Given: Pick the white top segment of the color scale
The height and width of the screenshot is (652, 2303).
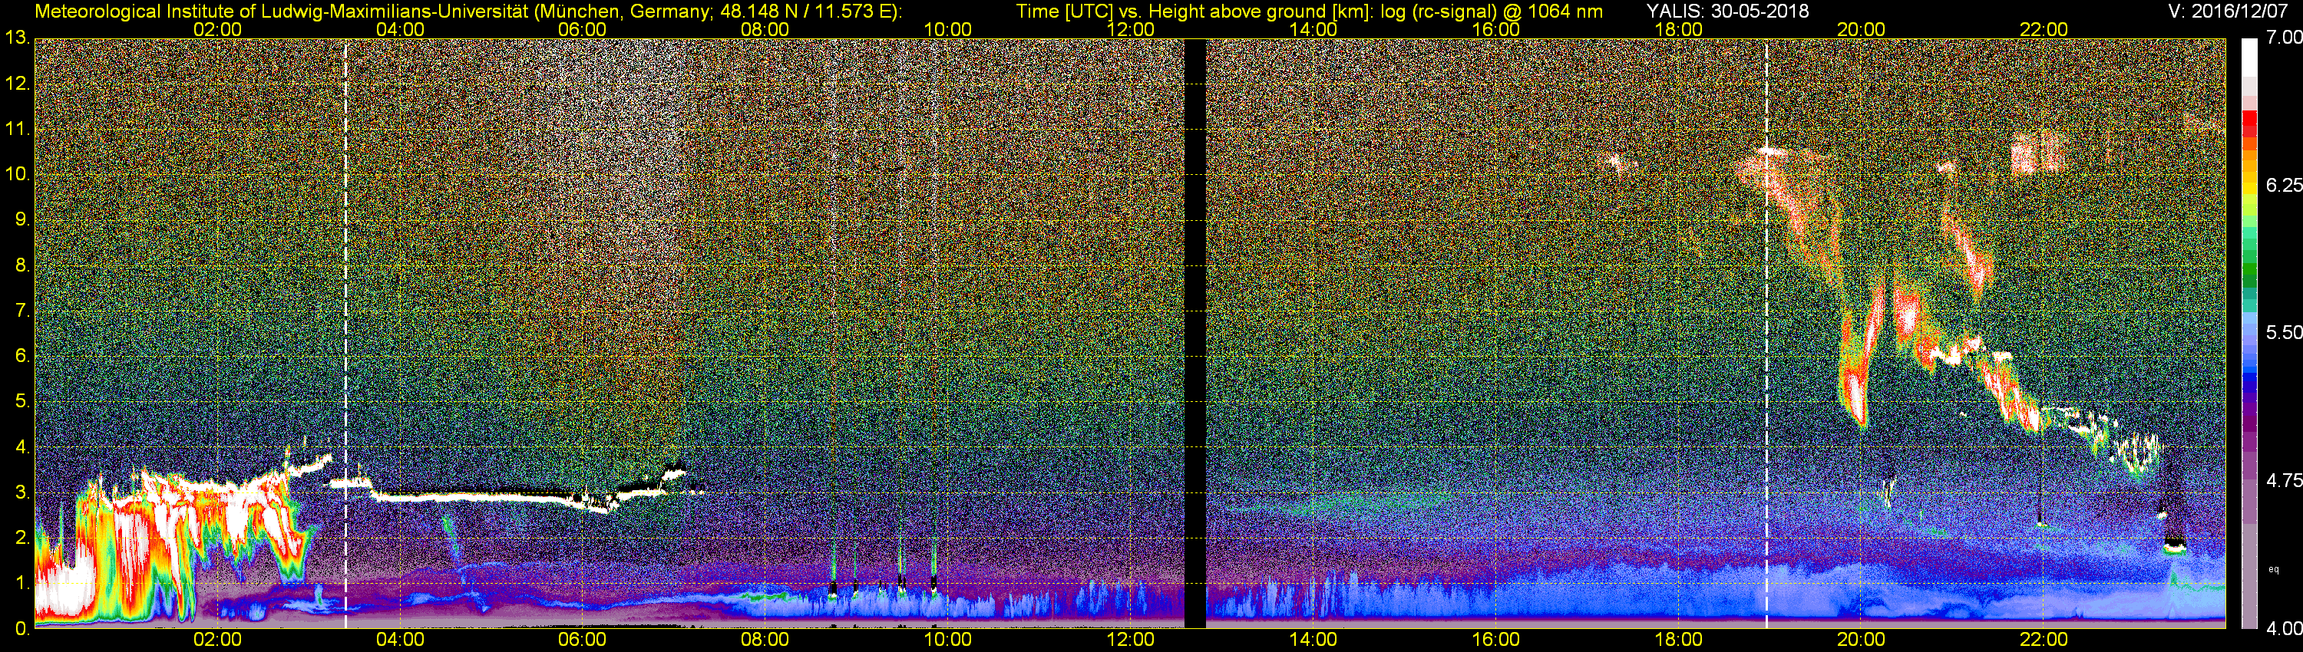Looking at the screenshot, I should (2249, 56).
